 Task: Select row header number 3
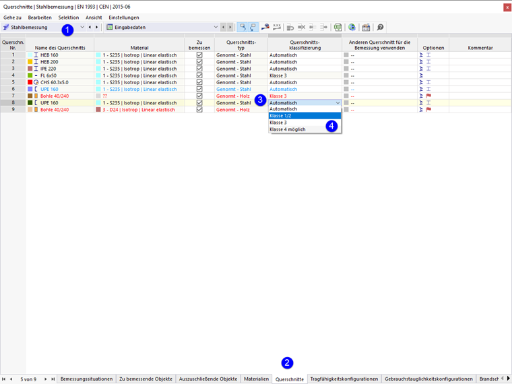(x=13, y=69)
